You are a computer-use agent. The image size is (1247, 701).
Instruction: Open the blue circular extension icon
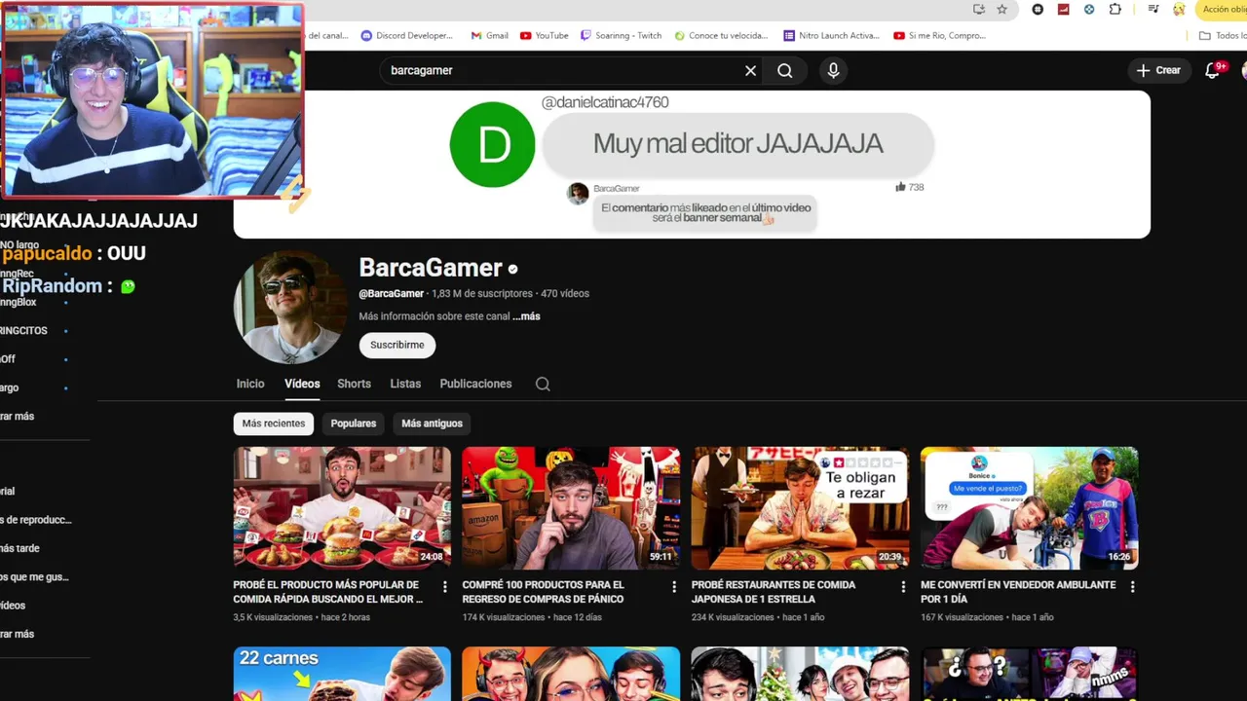coord(1089,9)
